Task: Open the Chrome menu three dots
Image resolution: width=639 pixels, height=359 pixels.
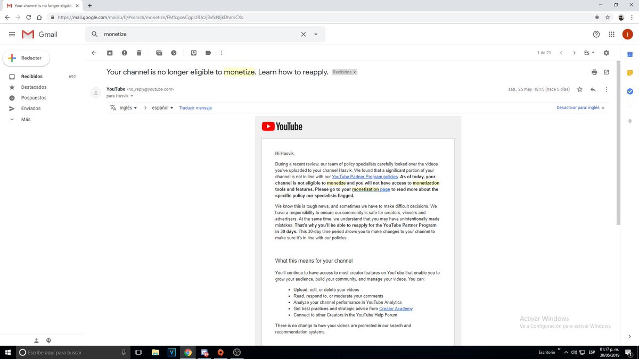Action: pos(632,17)
